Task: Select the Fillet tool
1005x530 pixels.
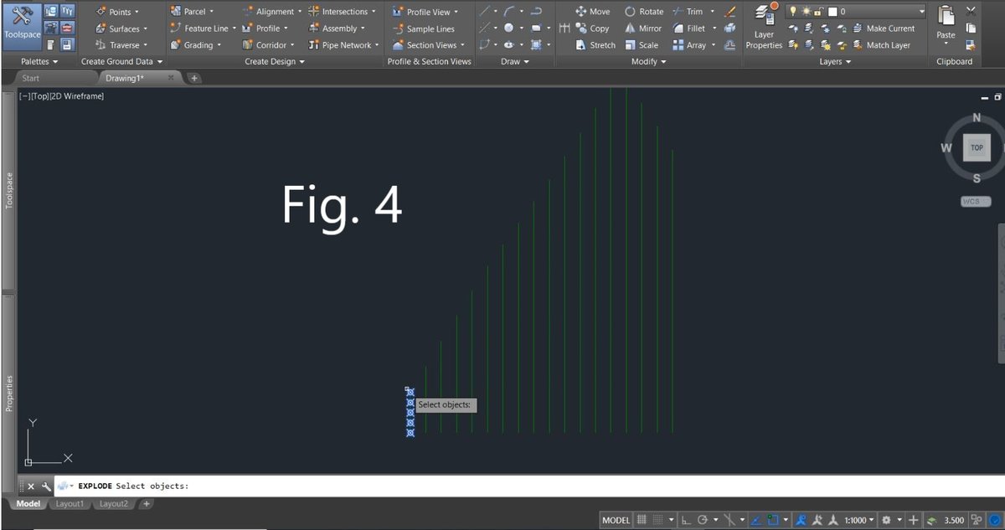Action: (x=688, y=28)
